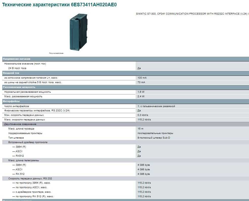The height and width of the screenshot is (201, 249).
Task: Select the 'Тип штекера' label
Action: click(x=16, y=138)
